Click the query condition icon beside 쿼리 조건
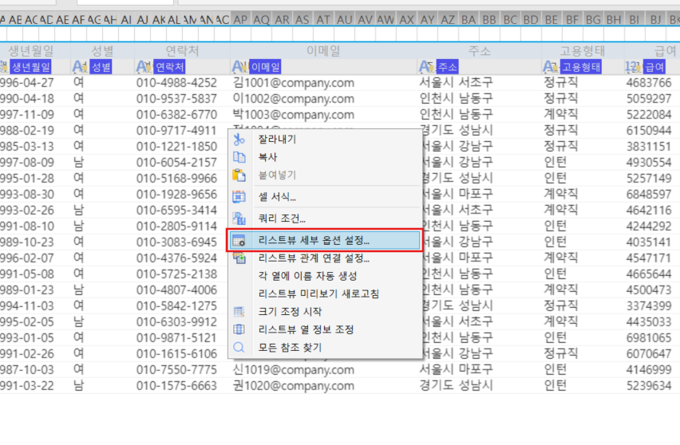Screen dimensions: 680x445 [x=239, y=219]
